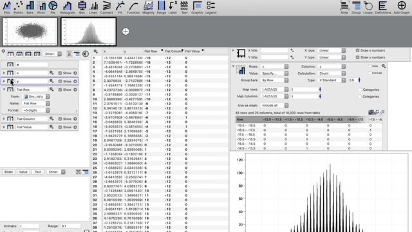Uncheck Draw y numbers
The height and width of the screenshot is (232, 412).
pyautogui.click(x=358, y=57)
